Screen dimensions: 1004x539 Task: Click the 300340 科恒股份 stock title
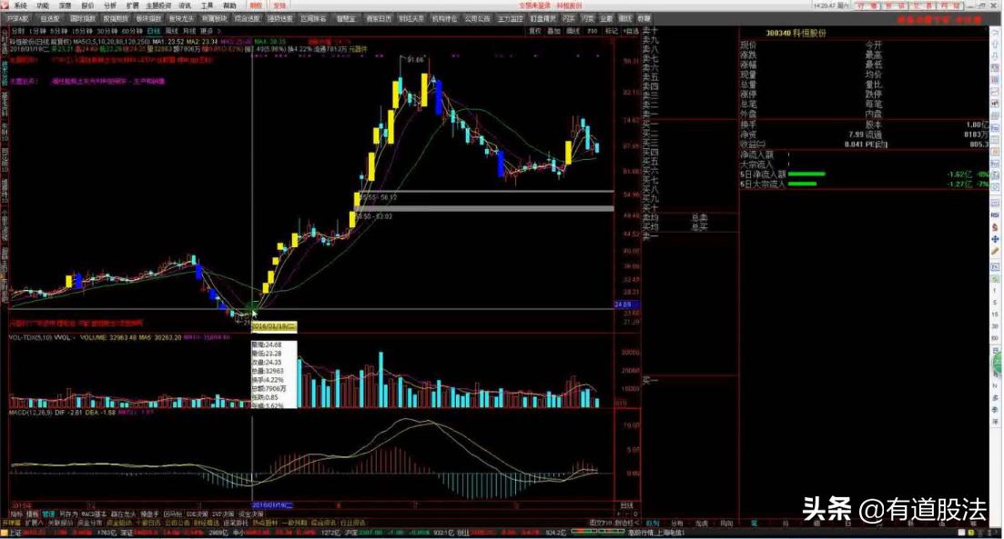(796, 34)
